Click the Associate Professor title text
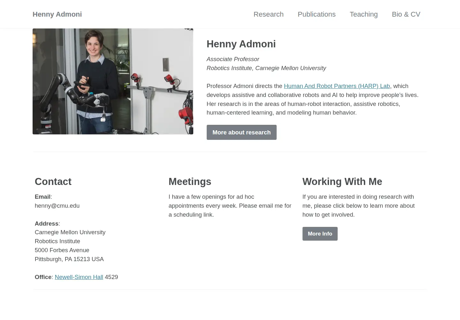Viewport: 460px width, 320px height. coord(233,59)
